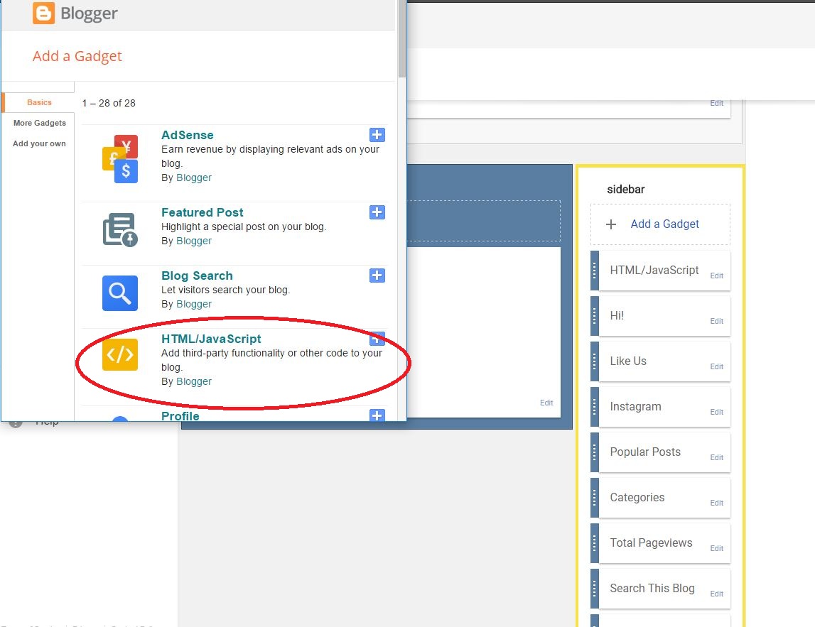The image size is (815, 627).
Task: Open the HTML/JavaScript title link
Action: click(x=211, y=339)
